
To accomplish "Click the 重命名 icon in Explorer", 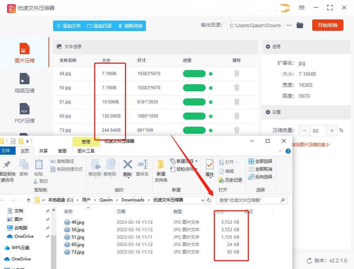I will (x=142, y=168).
